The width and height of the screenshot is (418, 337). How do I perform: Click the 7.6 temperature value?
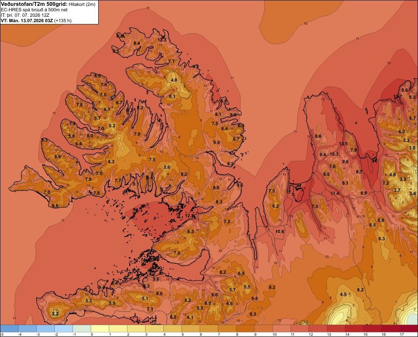332,166
